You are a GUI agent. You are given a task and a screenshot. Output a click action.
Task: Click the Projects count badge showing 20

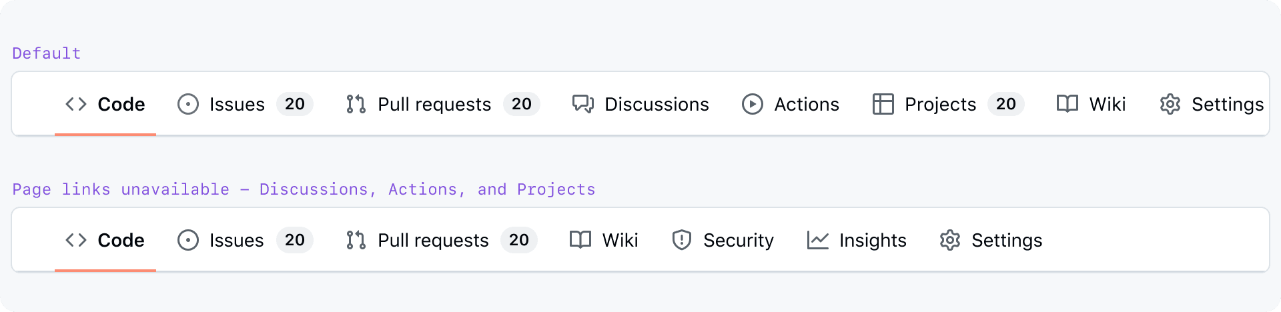(1006, 104)
